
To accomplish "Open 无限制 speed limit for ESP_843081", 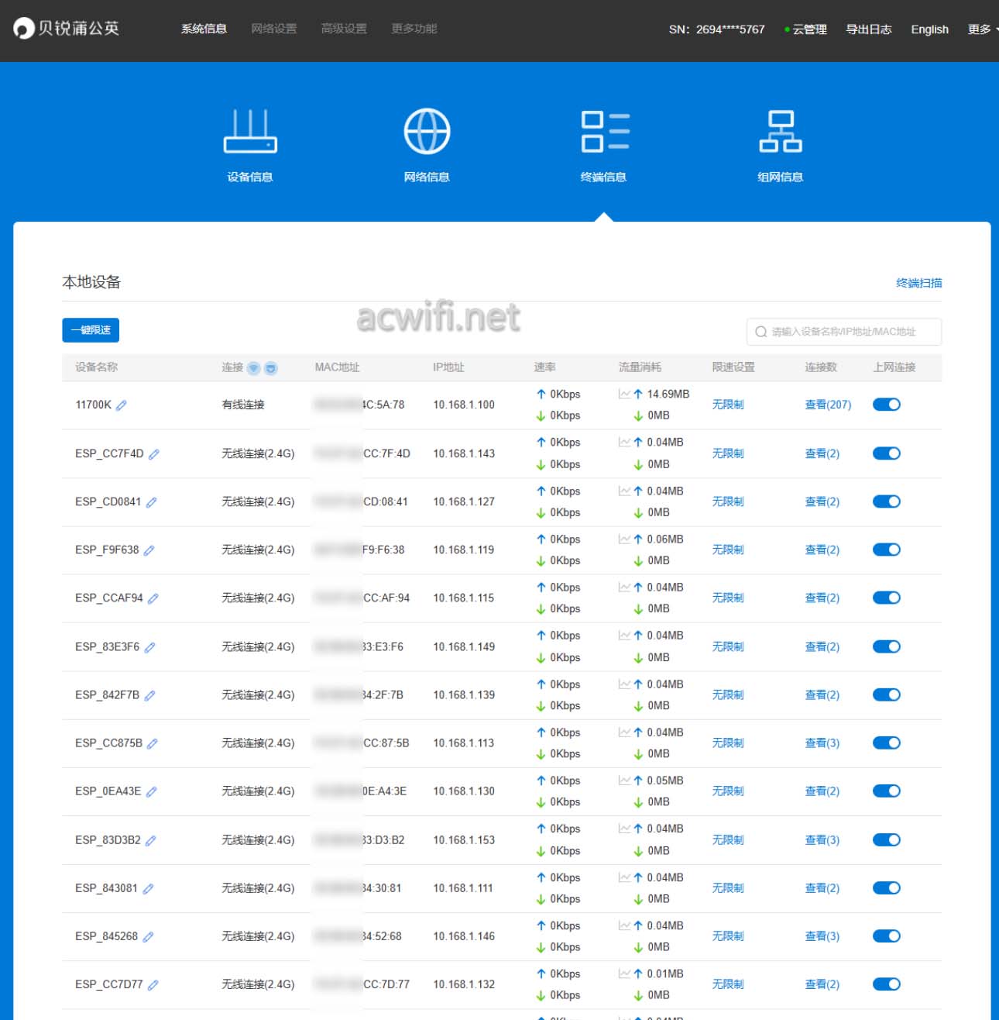I will point(728,887).
